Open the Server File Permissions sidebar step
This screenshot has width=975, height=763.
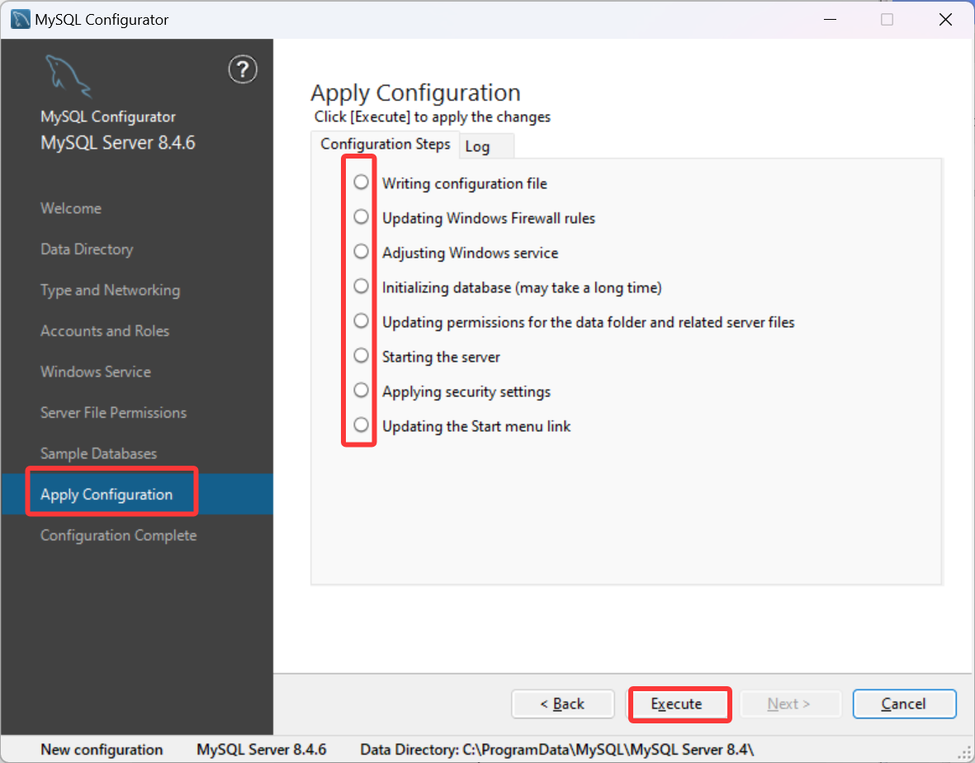click(x=113, y=413)
